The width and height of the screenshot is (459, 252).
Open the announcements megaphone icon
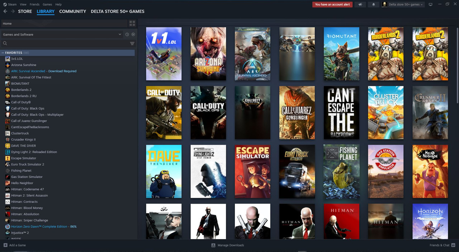pyautogui.click(x=360, y=4)
